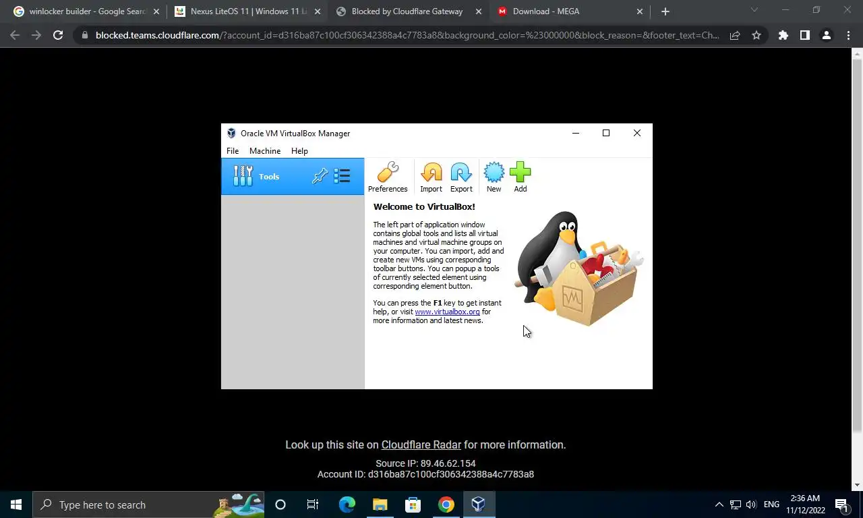Open the notification center
This screenshot has height=518, width=863.
tap(841, 505)
